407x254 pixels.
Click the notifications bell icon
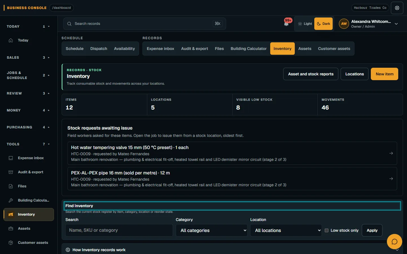pyautogui.click(x=286, y=24)
